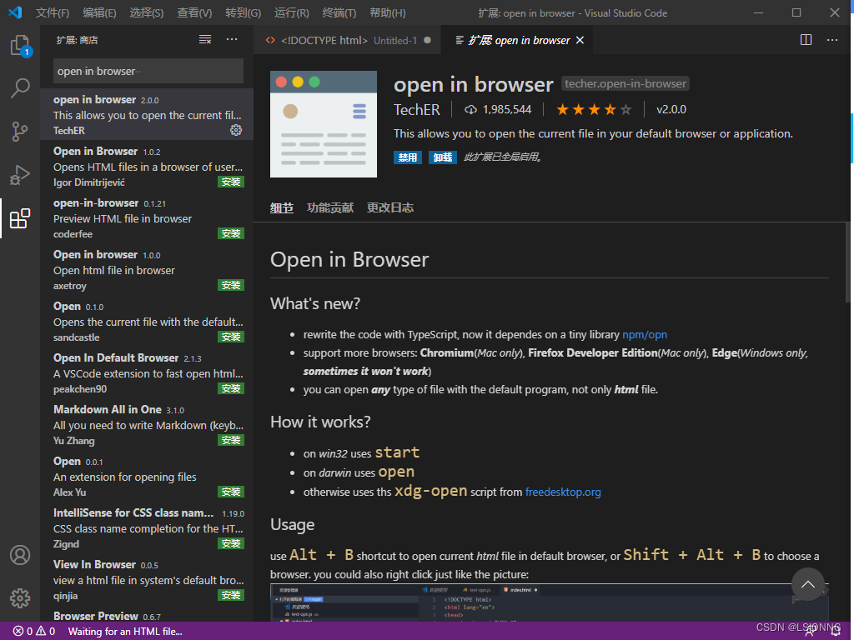Image resolution: width=854 pixels, height=640 pixels.
Task: Open the 文件(F) menu
Action: coord(53,12)
